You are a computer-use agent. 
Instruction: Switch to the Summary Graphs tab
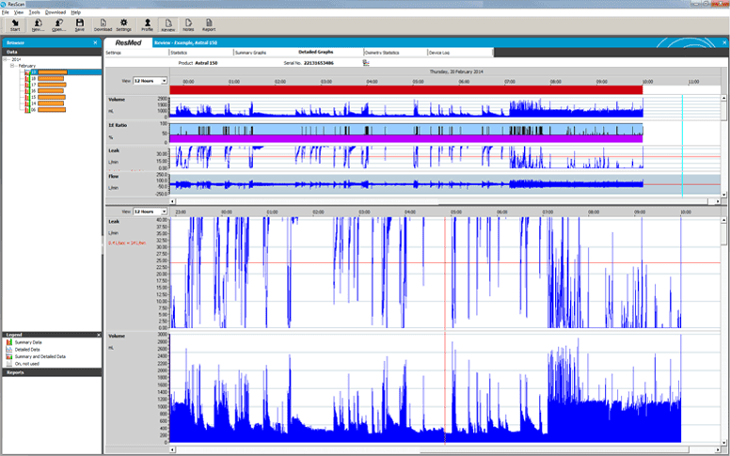(252, 53)
